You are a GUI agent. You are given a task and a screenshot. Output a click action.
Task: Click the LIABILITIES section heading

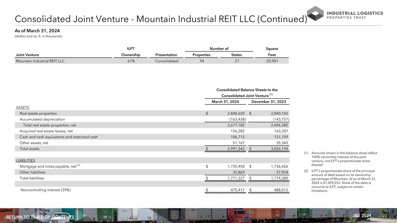25,160
